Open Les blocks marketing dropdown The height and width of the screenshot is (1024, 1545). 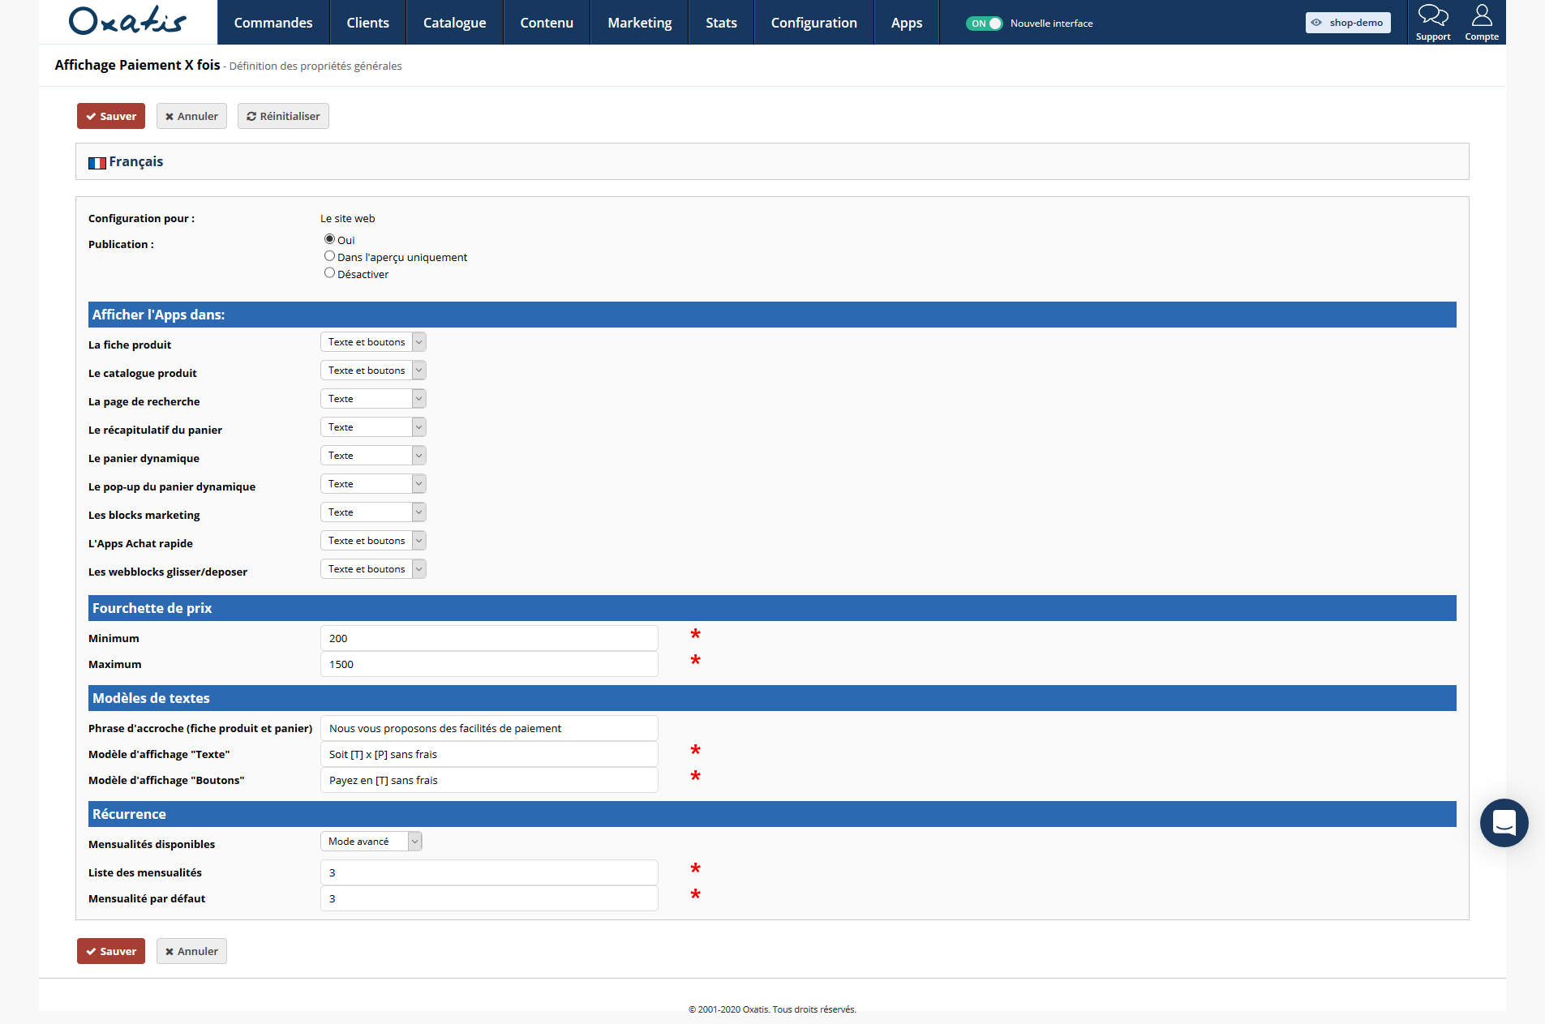coord(373,512)
